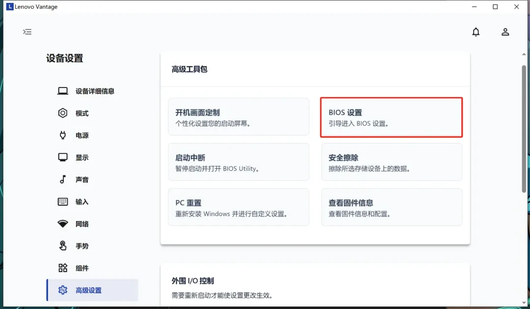Screen dimensions: 530x309
Task: Switch to 声音 settings
Action: [x=92, y=179]
